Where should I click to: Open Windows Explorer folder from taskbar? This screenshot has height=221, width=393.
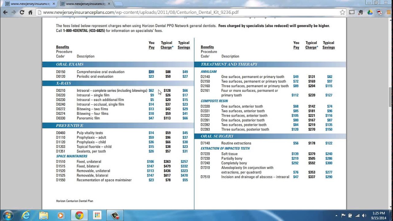44,215
